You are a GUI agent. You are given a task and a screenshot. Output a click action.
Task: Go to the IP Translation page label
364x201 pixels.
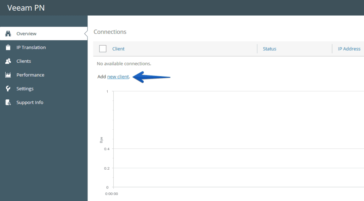(x=31, y=47)
